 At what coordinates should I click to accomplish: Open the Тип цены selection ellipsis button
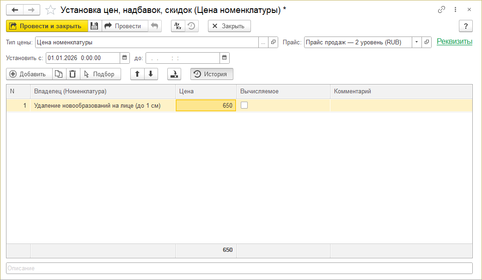click(263, 42)
